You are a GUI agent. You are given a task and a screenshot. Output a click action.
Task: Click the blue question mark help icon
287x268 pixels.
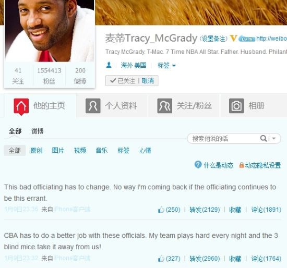198,165
